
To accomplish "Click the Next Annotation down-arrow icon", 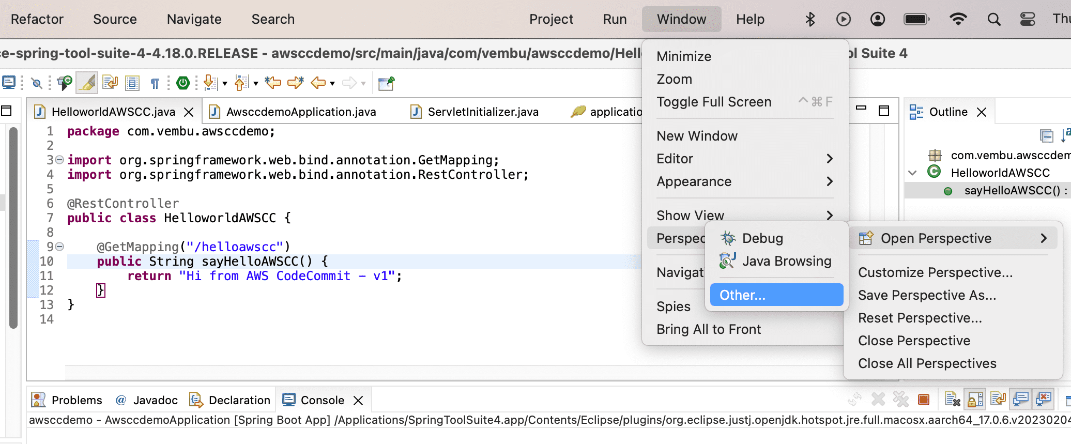I will 209,83.
